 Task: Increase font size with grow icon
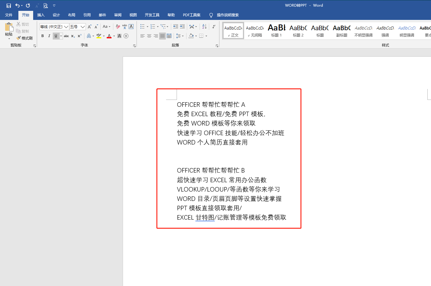click(90, 27)
